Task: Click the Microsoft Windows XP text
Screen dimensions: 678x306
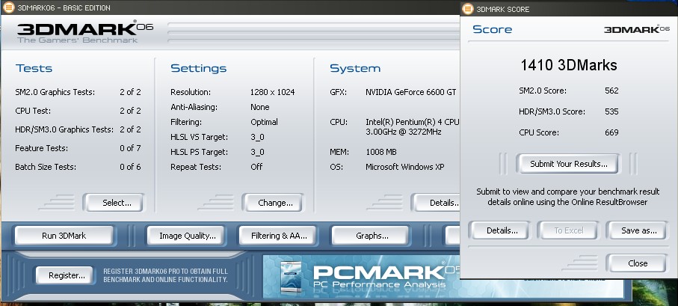Action: tap(404, 167)
